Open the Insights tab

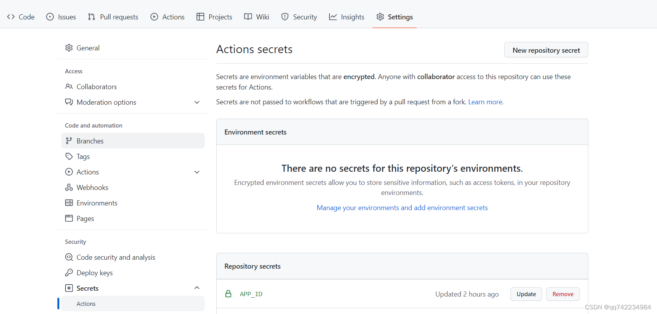[347, 17]
